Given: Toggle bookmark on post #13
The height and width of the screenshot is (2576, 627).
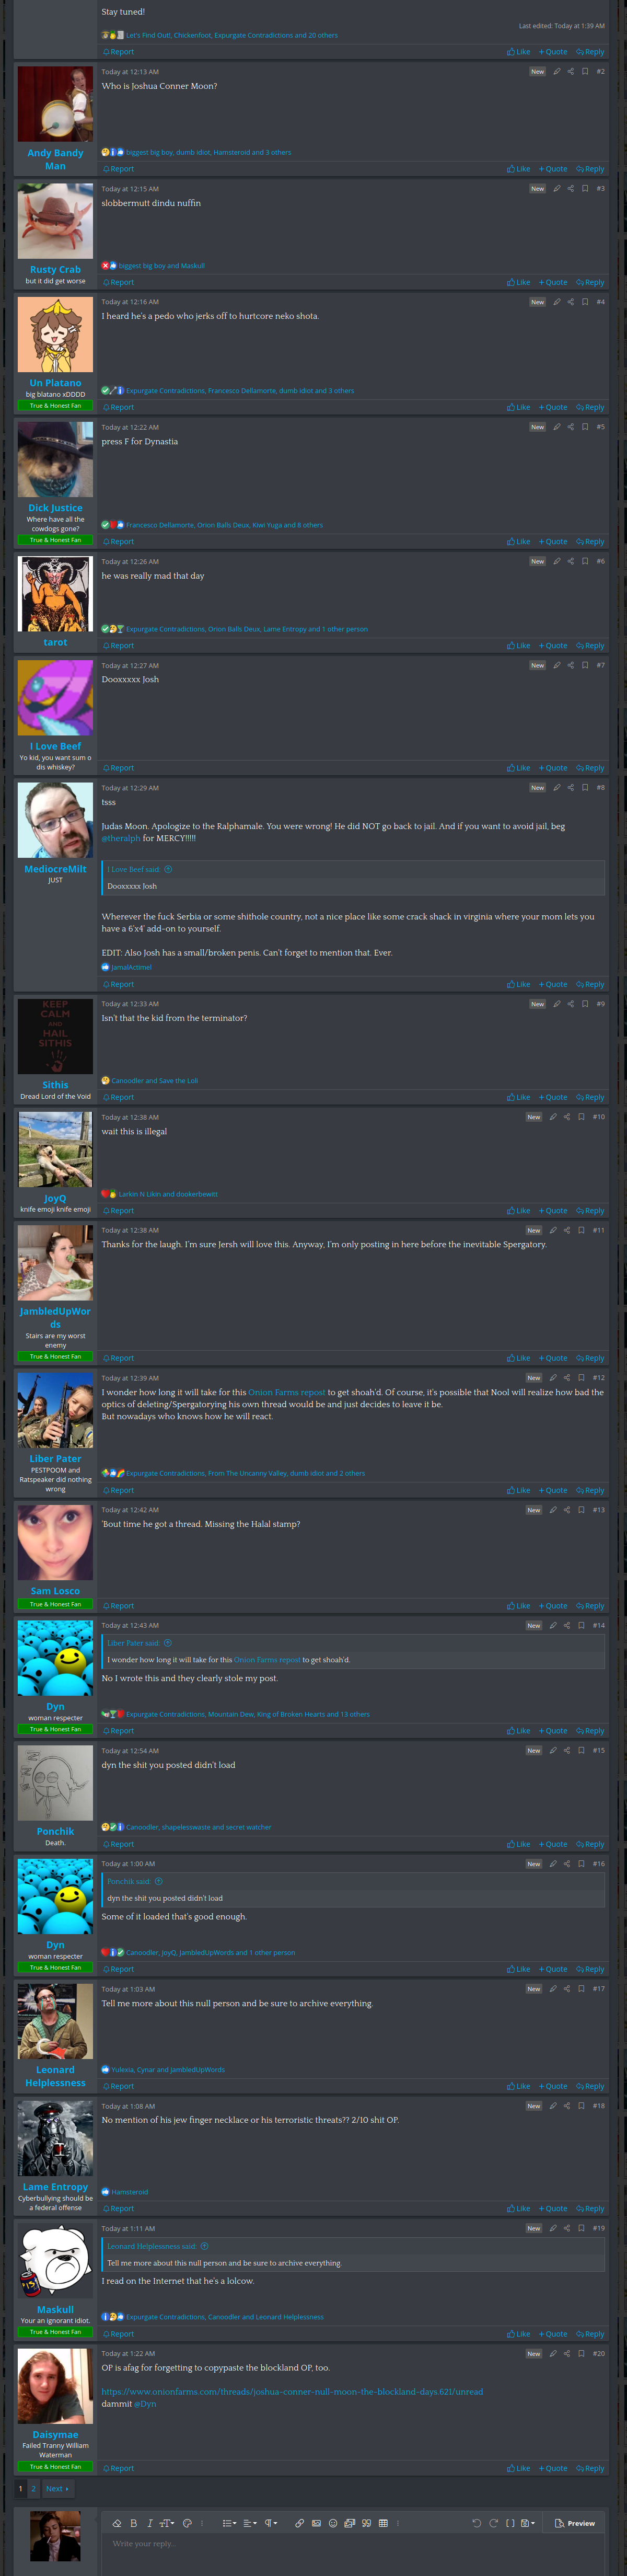Looking at the screenshot, I should pos(581,1510).
